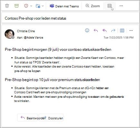Open the top toolbar more options ellipsis

[121, 6]
